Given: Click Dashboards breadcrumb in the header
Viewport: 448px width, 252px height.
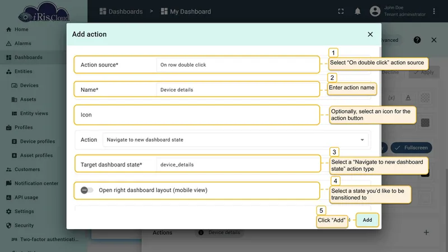Looking at the screenshot, I should 121,11.
